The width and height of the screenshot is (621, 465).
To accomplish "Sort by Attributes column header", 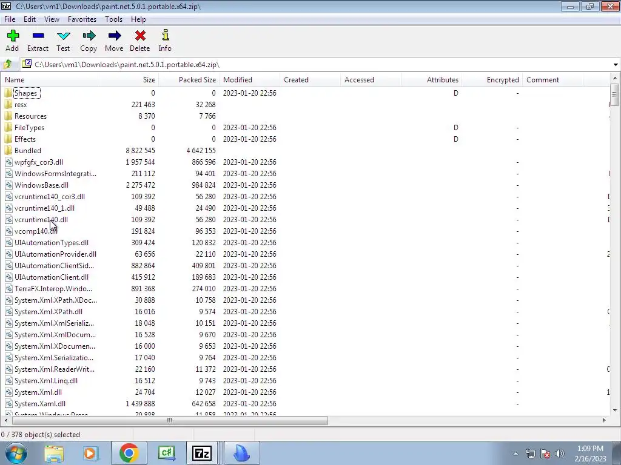I will coord(431,79).
